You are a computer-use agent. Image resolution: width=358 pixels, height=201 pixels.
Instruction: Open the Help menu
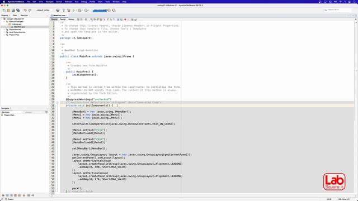pyautogui.click(x=124, y=2)
